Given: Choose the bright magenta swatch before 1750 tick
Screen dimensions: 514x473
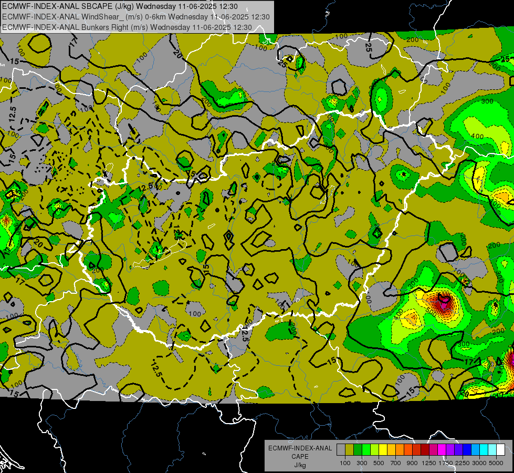Looking at the screenshot, I should pyautogui.click(x=442, y=450).
